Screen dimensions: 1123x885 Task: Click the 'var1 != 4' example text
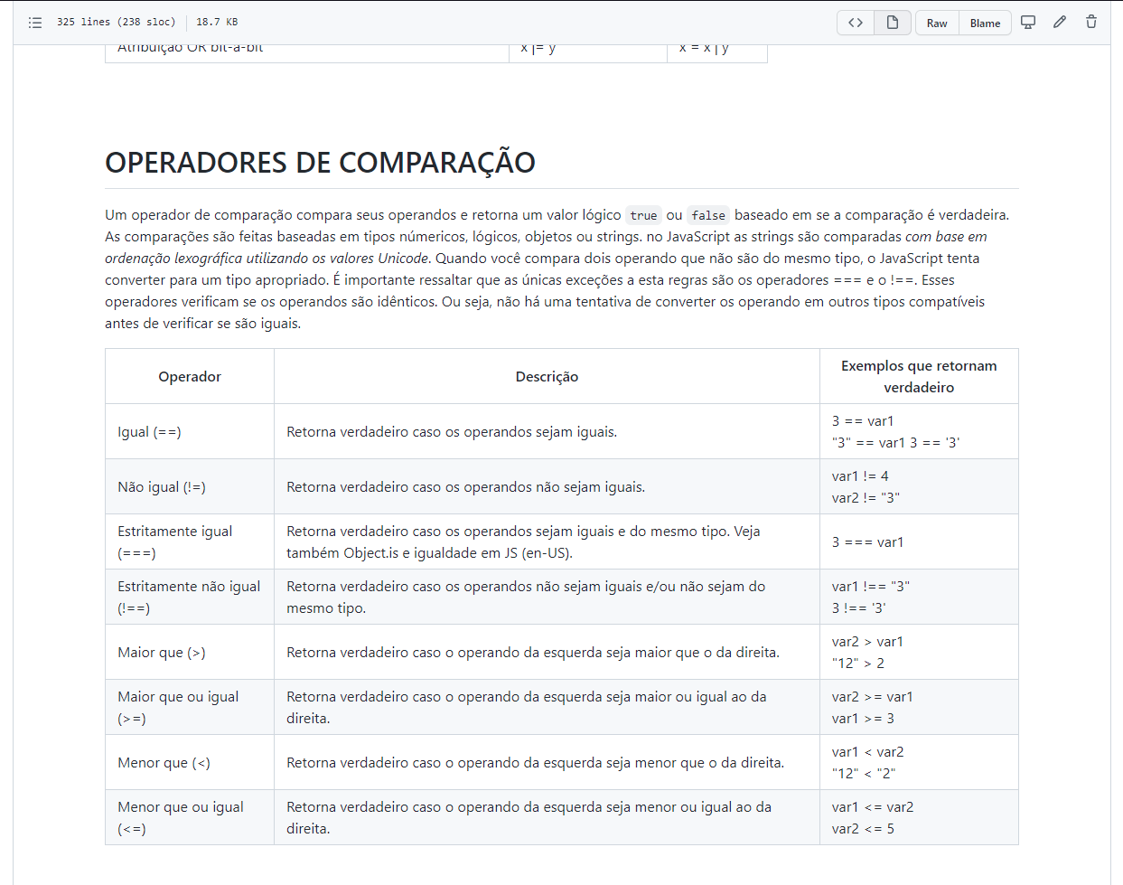coord(860,476)
